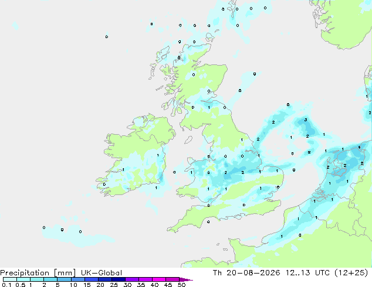Click the 45–50 mm legend color swatch
372x287 pixels.
(x=173, y=279)
